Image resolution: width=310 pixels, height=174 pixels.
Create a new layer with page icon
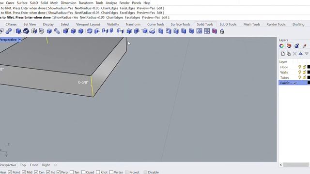(283, 54)
